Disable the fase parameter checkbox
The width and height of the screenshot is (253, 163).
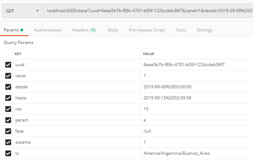(8, 131)
